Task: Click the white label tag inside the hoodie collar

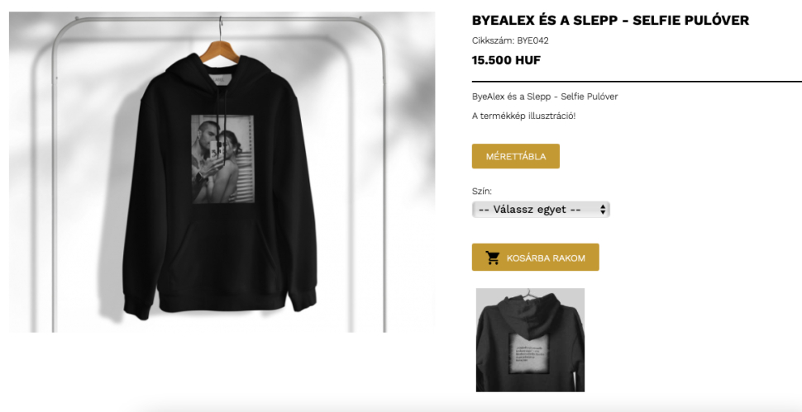Action: [221, 81]
